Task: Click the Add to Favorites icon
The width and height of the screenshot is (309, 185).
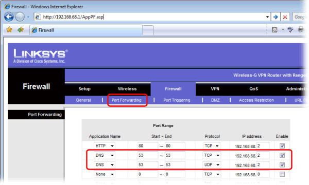Action: 21,30
